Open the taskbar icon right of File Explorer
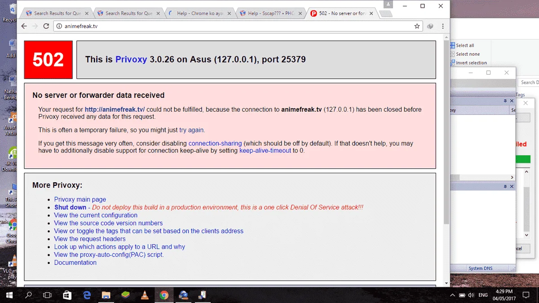 coord(125,295)
